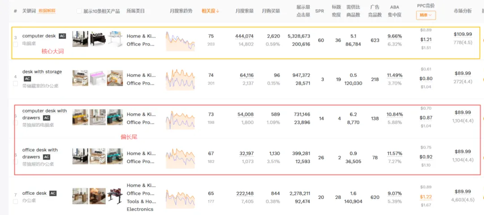Click the 数据解释 link in header
The width and height of the screenshot is (484, 215).
coord(47,11)
